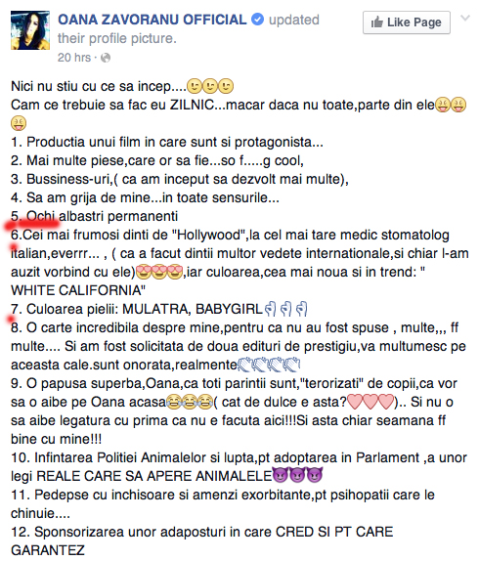Screen dimensions: 479x561
Task: Click the clapping hands emojis after 'realmente'
Action: pyautogui.click(x=269, y=365)
